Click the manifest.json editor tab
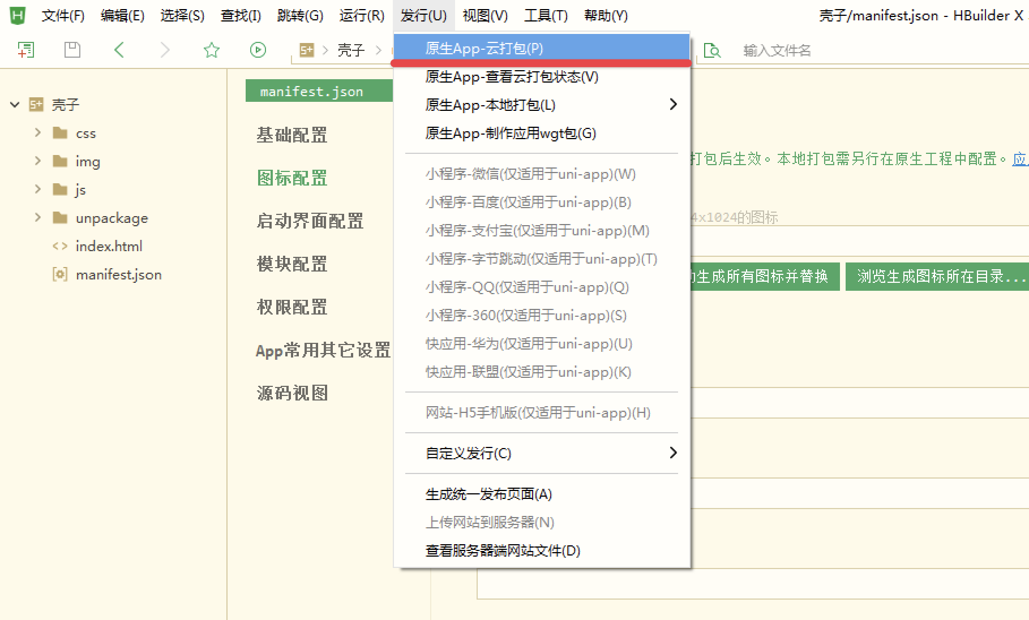Screen dimensions: 1029x620 pos(319,91)
